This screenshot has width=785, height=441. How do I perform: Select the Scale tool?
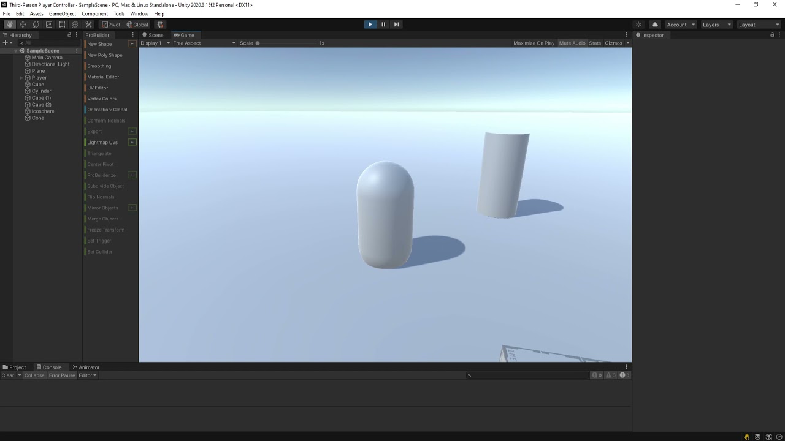point(49,24)
